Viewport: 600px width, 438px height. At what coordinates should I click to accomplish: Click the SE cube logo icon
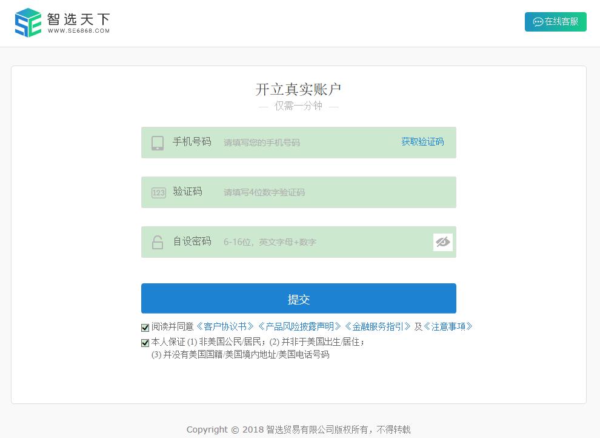tap(28, 22)
